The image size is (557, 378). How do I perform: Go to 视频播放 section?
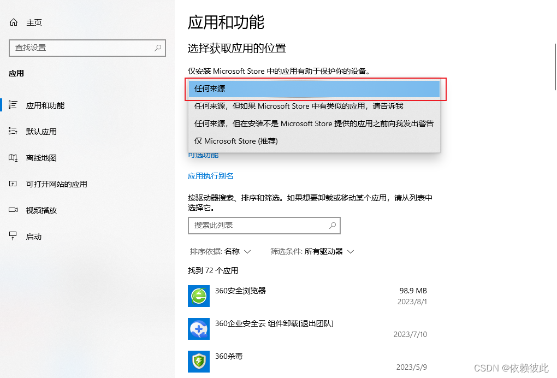[x=87, y=210]
